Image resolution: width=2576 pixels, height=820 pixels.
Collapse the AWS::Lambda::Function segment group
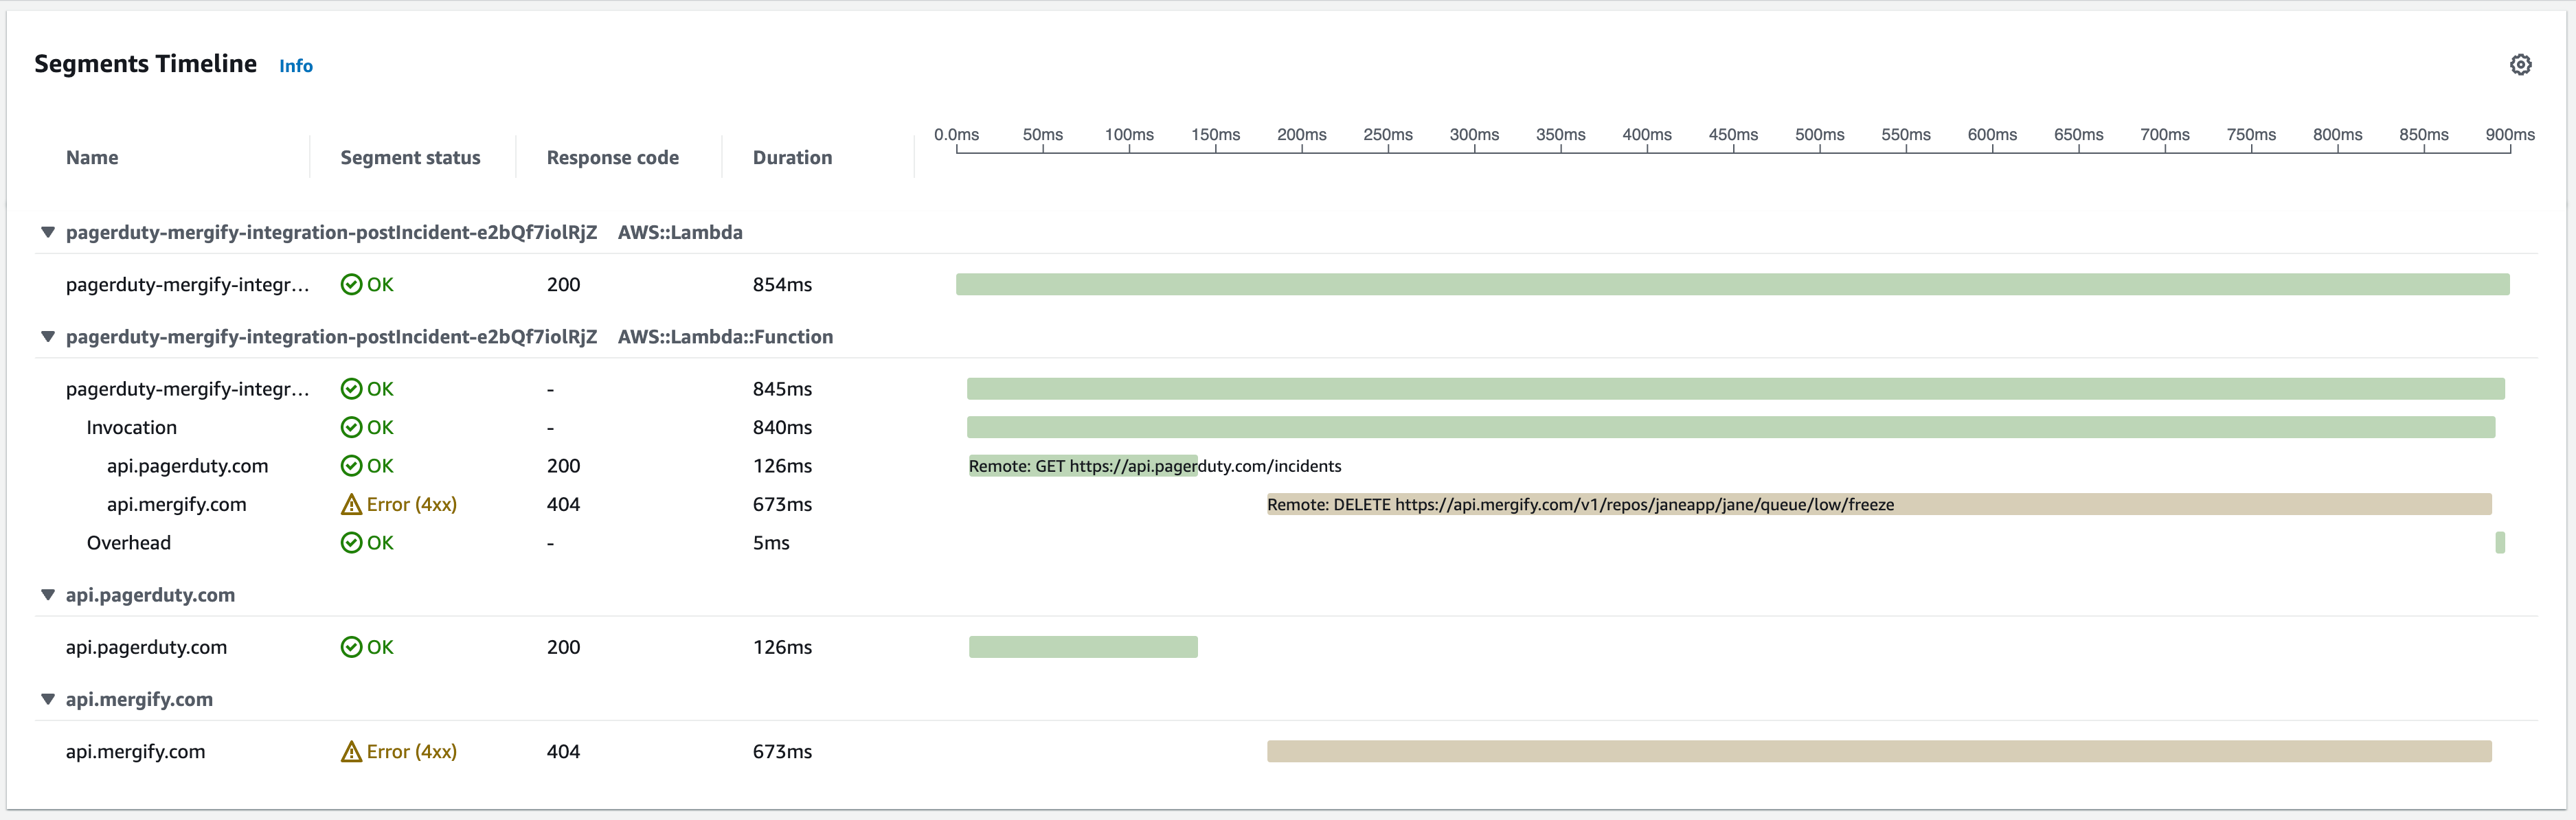pos(47,337)
